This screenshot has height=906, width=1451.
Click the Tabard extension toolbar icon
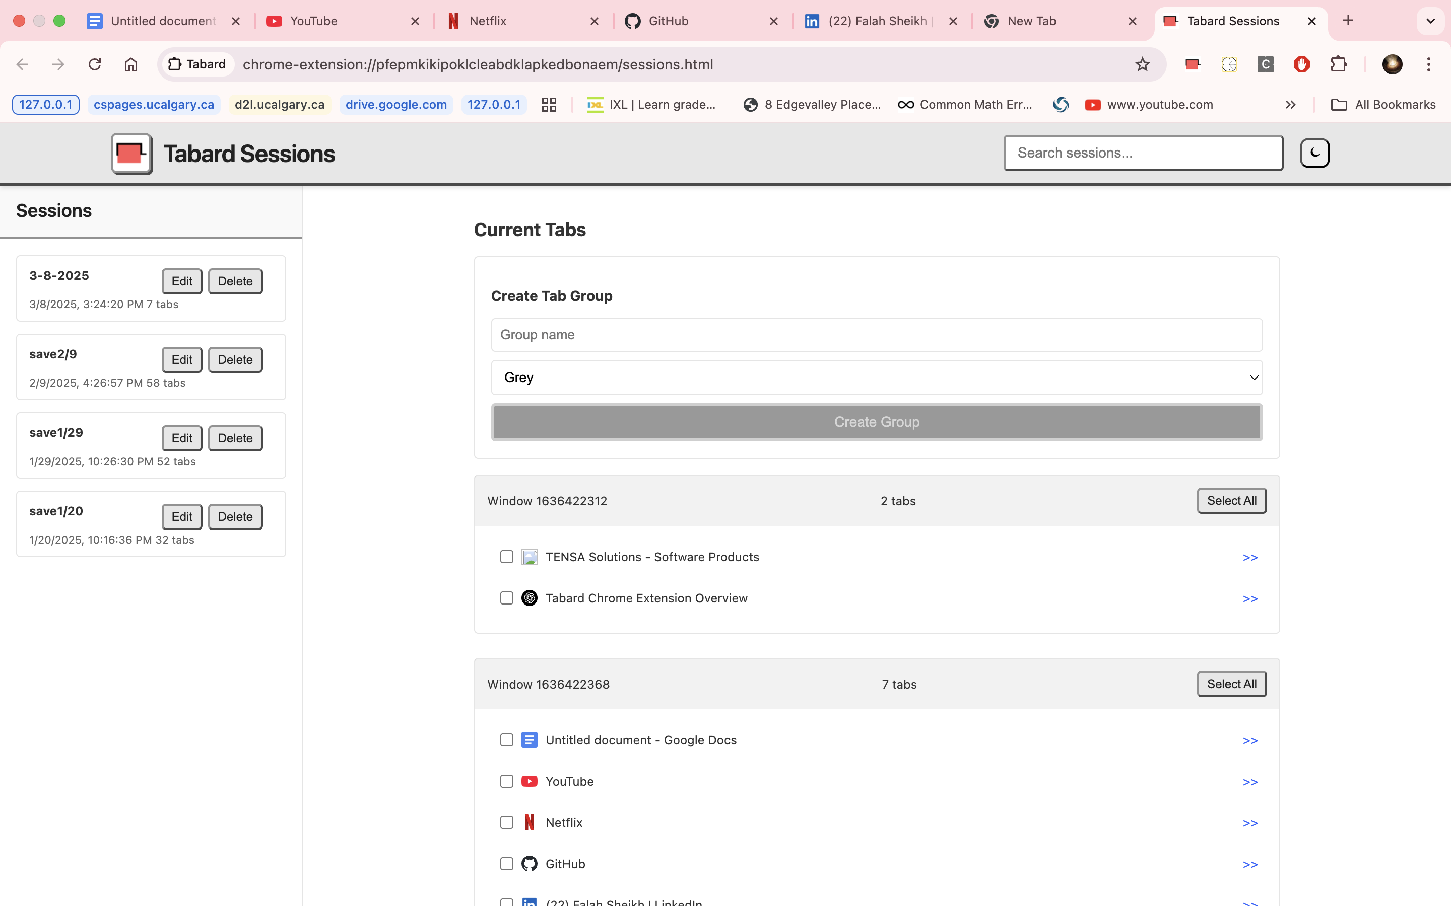[1193, 64]
